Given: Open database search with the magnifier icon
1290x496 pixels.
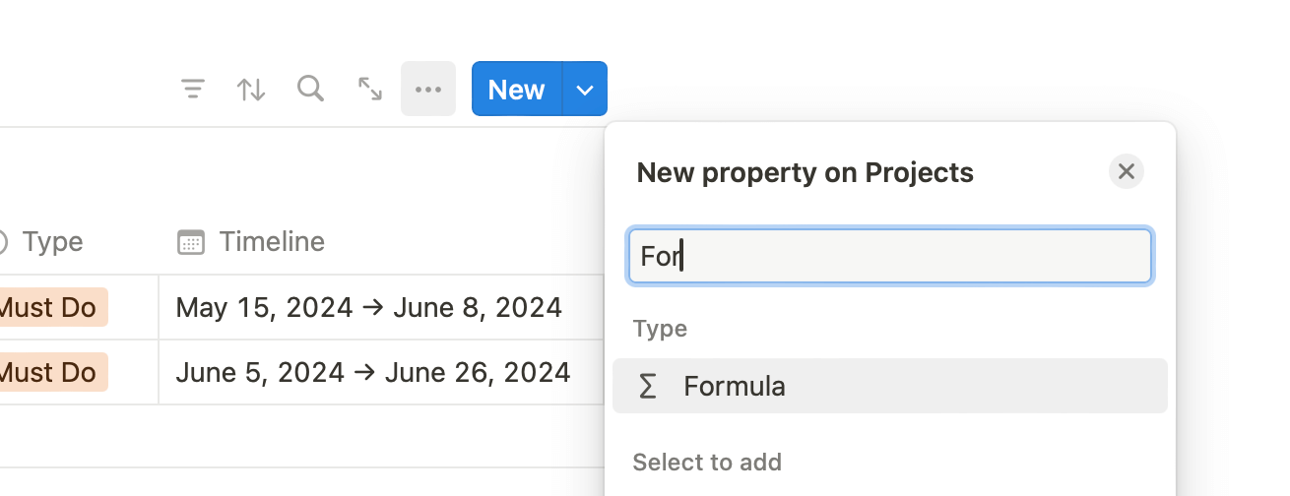Looking at the screenshot, I should pos(310,89).
